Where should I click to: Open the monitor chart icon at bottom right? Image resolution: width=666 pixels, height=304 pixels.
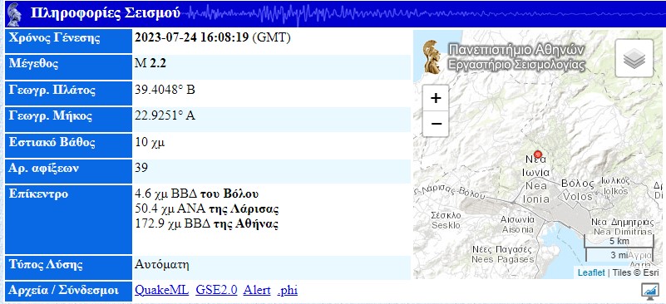(x=649, y=292)
